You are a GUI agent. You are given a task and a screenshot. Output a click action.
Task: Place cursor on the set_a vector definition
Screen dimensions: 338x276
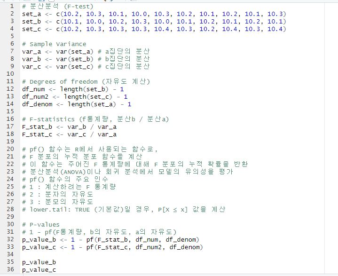pyautogui.click(x=154, y=14)
